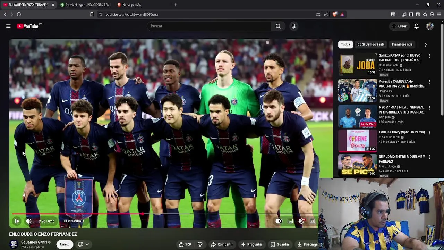Dislike the video with thumbs down
The image size is (444, 250).
click(x=200, y=244)
